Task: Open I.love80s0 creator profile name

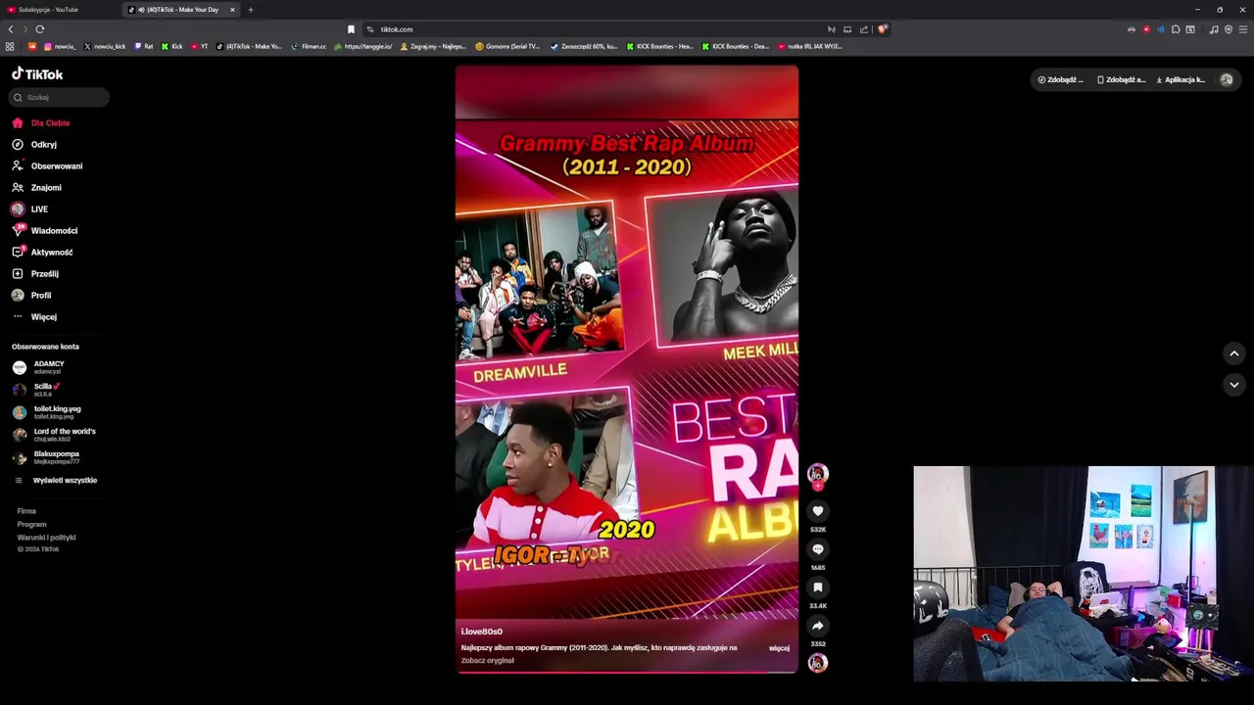Action: (x=482, y=632)
